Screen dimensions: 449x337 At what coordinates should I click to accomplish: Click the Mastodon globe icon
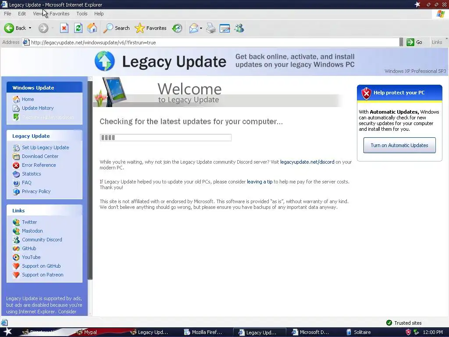16,231
